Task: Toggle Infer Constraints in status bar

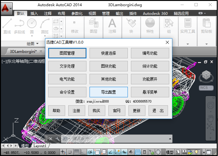Action: [x=63, y=152]
